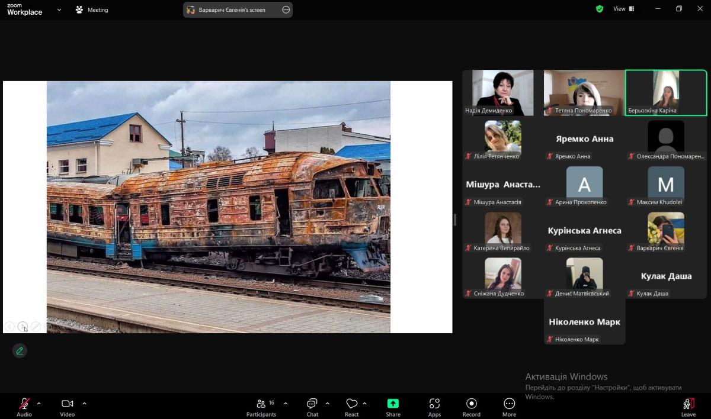711x419 pixels.
Task: Open the View layout menu
Action: [623, 9]
